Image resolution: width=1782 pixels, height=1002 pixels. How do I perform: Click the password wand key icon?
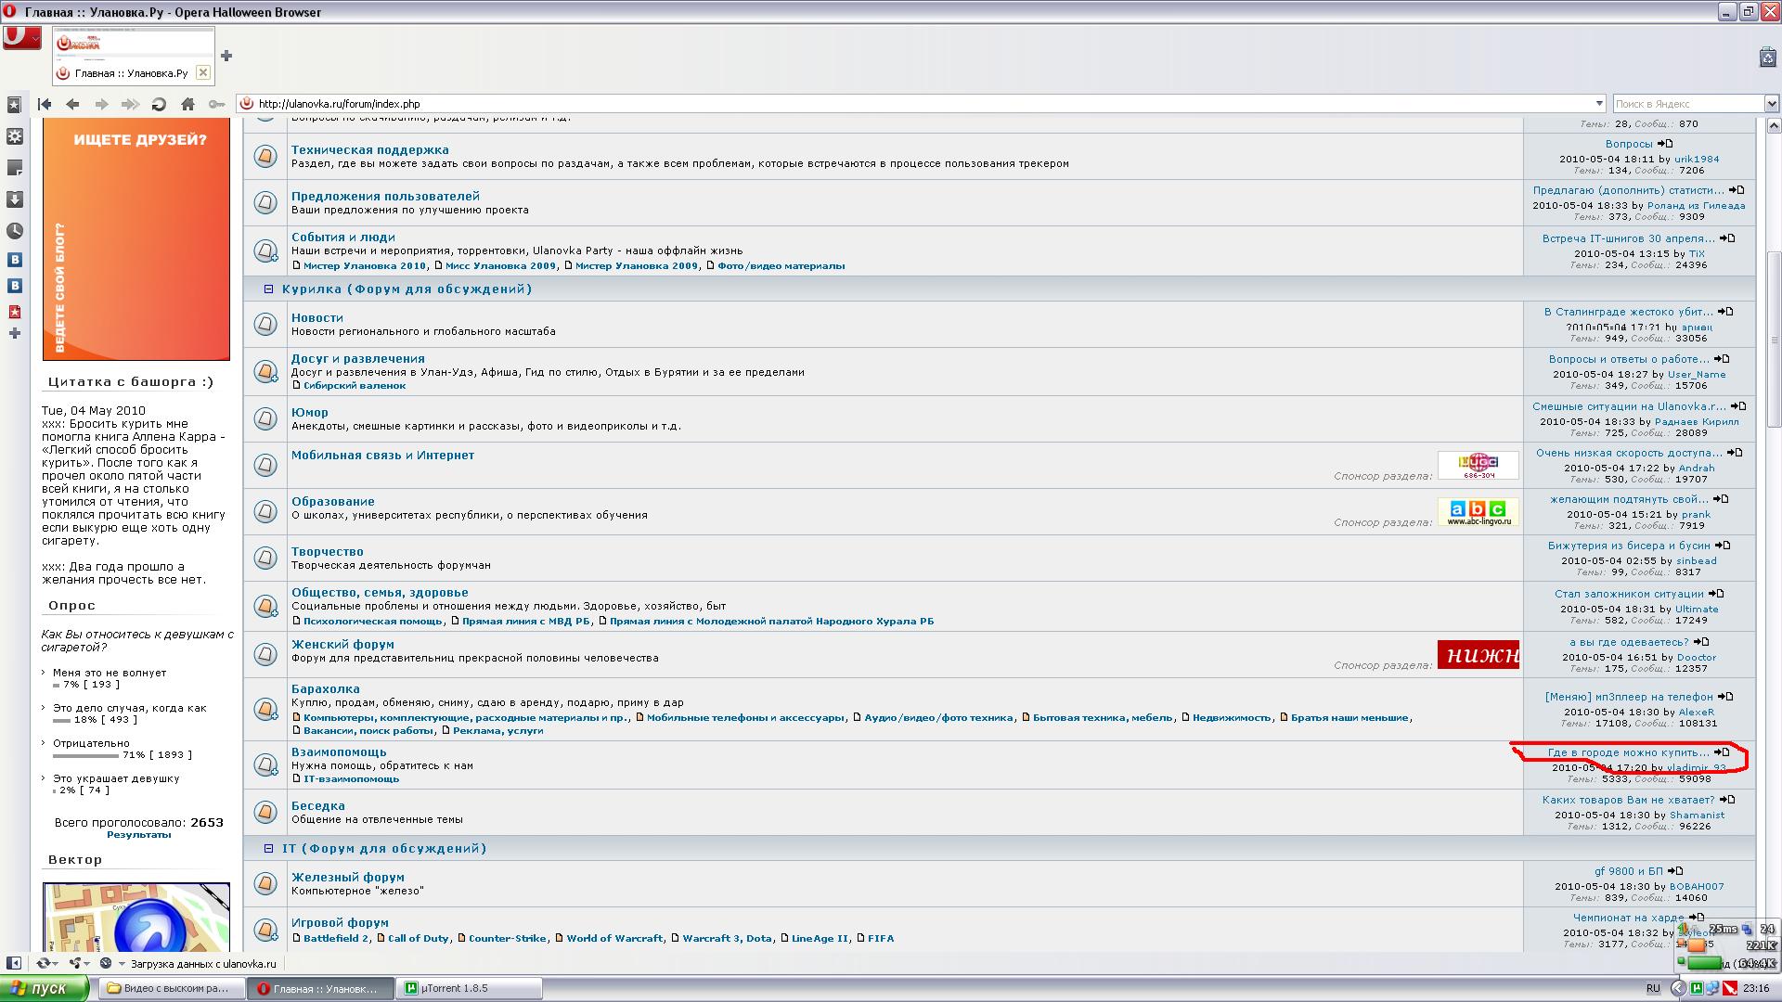[216, 104]
